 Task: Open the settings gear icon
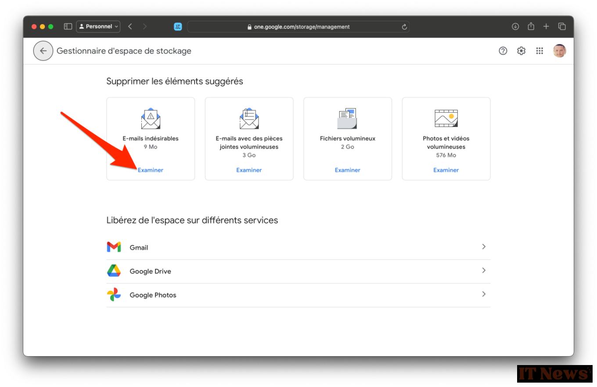point(521,51)
